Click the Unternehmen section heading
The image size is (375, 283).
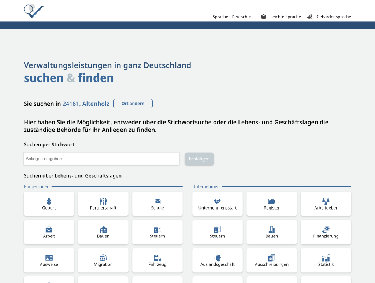coord(206,187)
